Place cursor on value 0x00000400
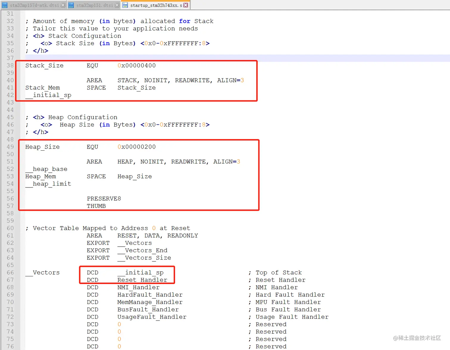This screenshot has height=350, width=450. pyautogui.click(x=137, y=65)
